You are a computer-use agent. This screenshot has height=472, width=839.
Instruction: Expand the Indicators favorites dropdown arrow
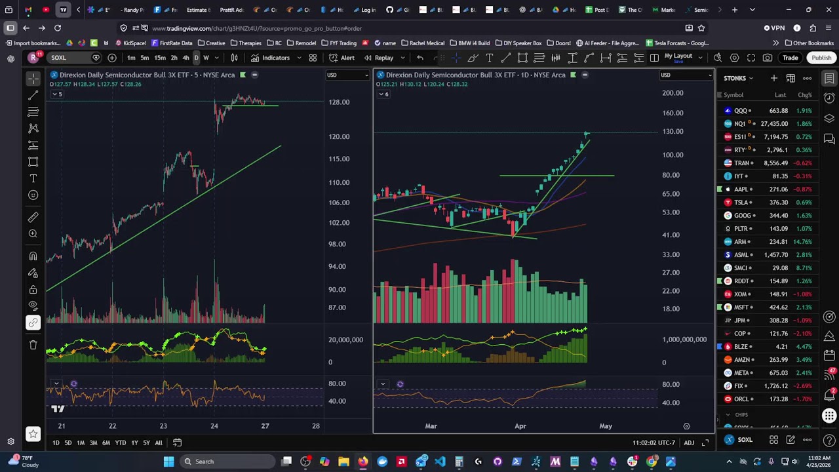tap(299, 58)
